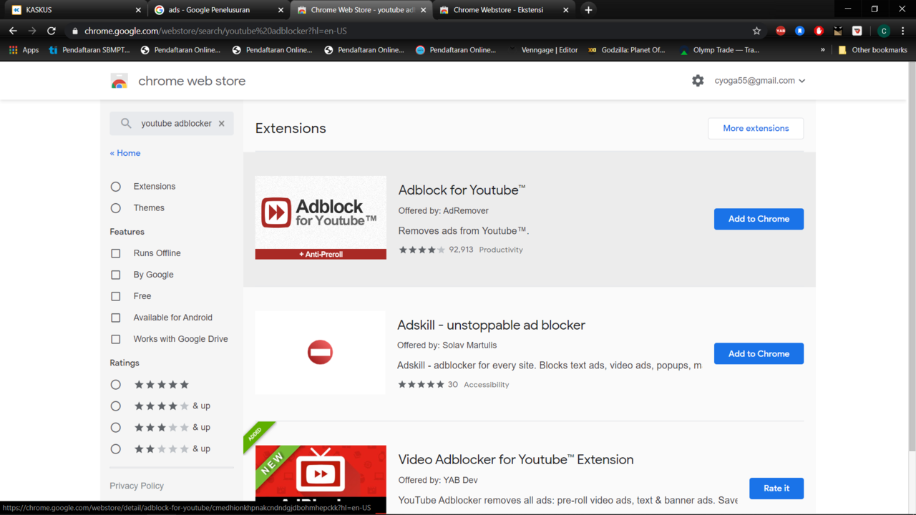Select the three stars & up filter
The image size is (916, 515).
click(116, 428)
